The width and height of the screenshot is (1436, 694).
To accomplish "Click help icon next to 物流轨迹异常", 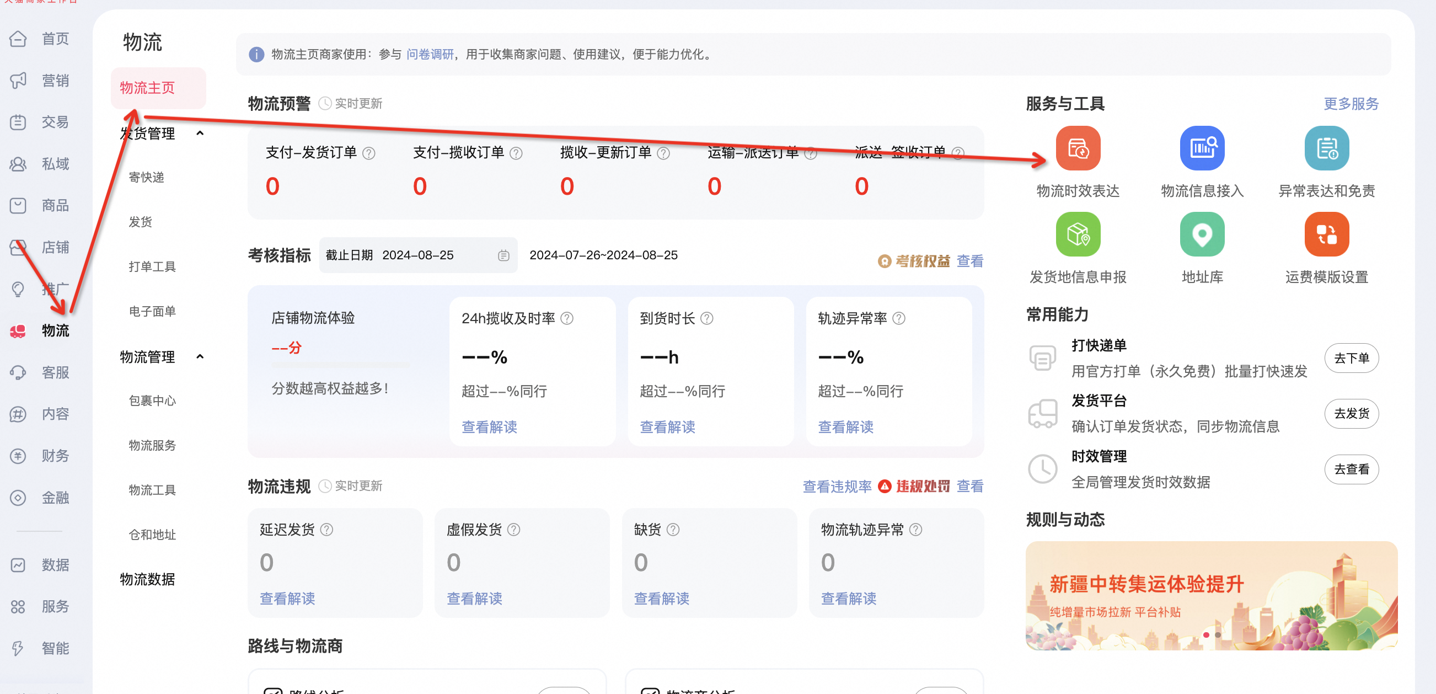I will point(915,530).
